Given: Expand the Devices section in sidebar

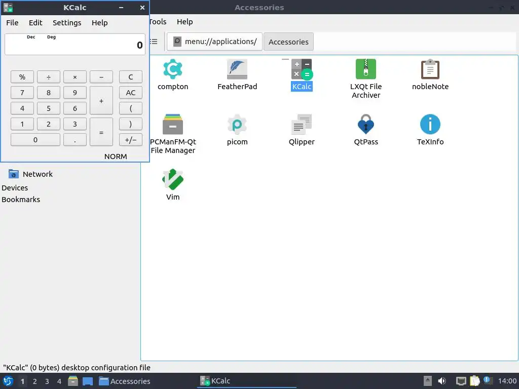Looking at the screenshot, I should [15, 187].
